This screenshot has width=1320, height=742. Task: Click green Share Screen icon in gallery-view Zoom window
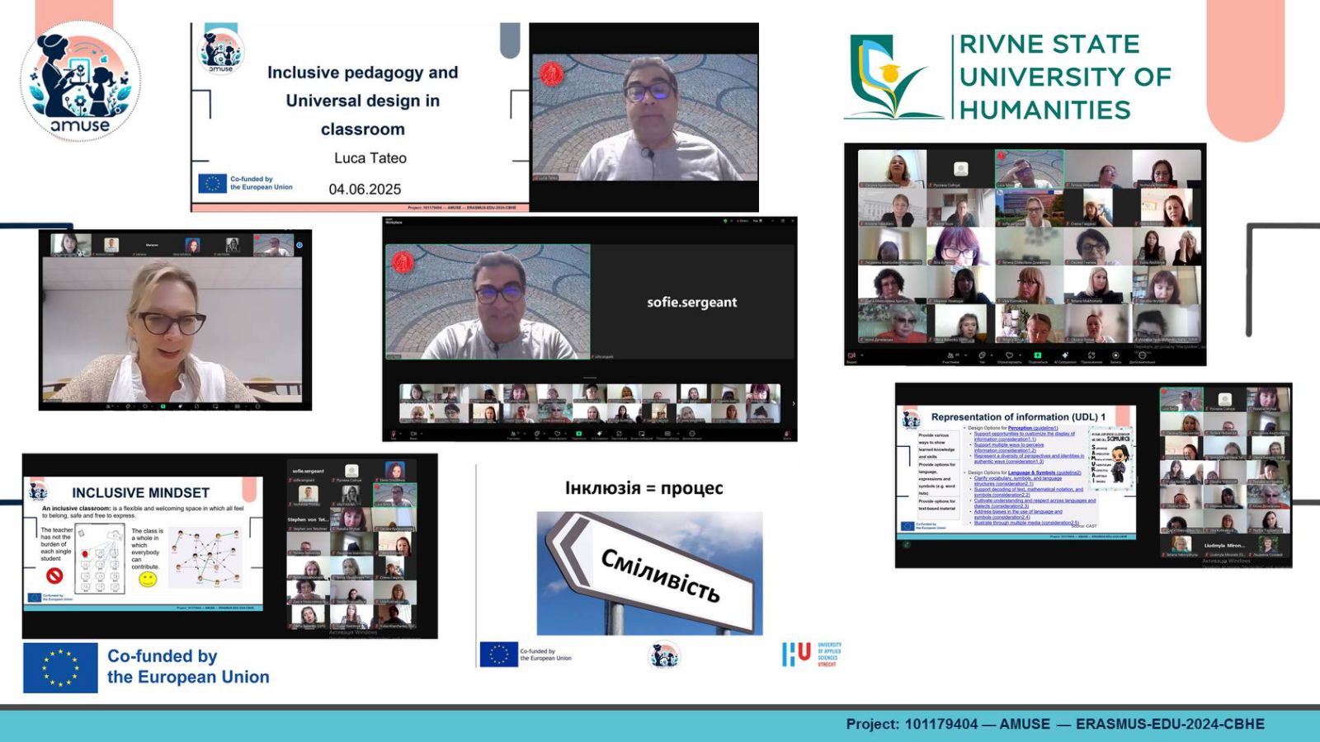click(x=1038, y=355)
